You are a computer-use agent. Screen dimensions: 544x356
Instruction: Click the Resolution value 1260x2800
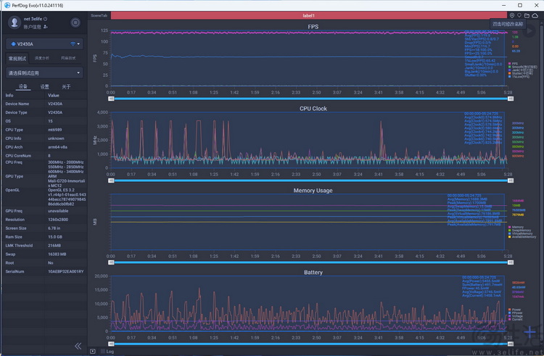pyautogui.click(x=58, y=220)
